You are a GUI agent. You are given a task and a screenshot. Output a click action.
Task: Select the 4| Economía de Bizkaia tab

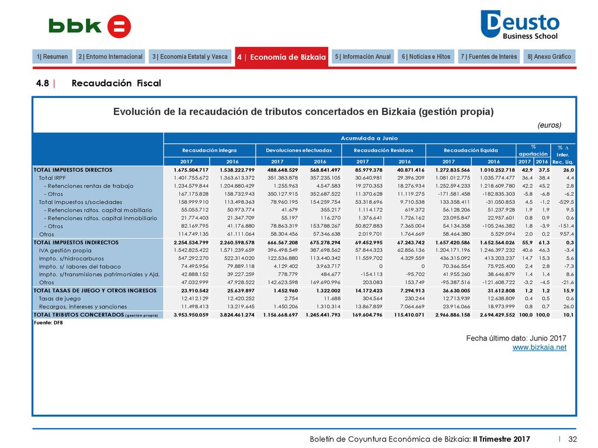tap(281, 57)
